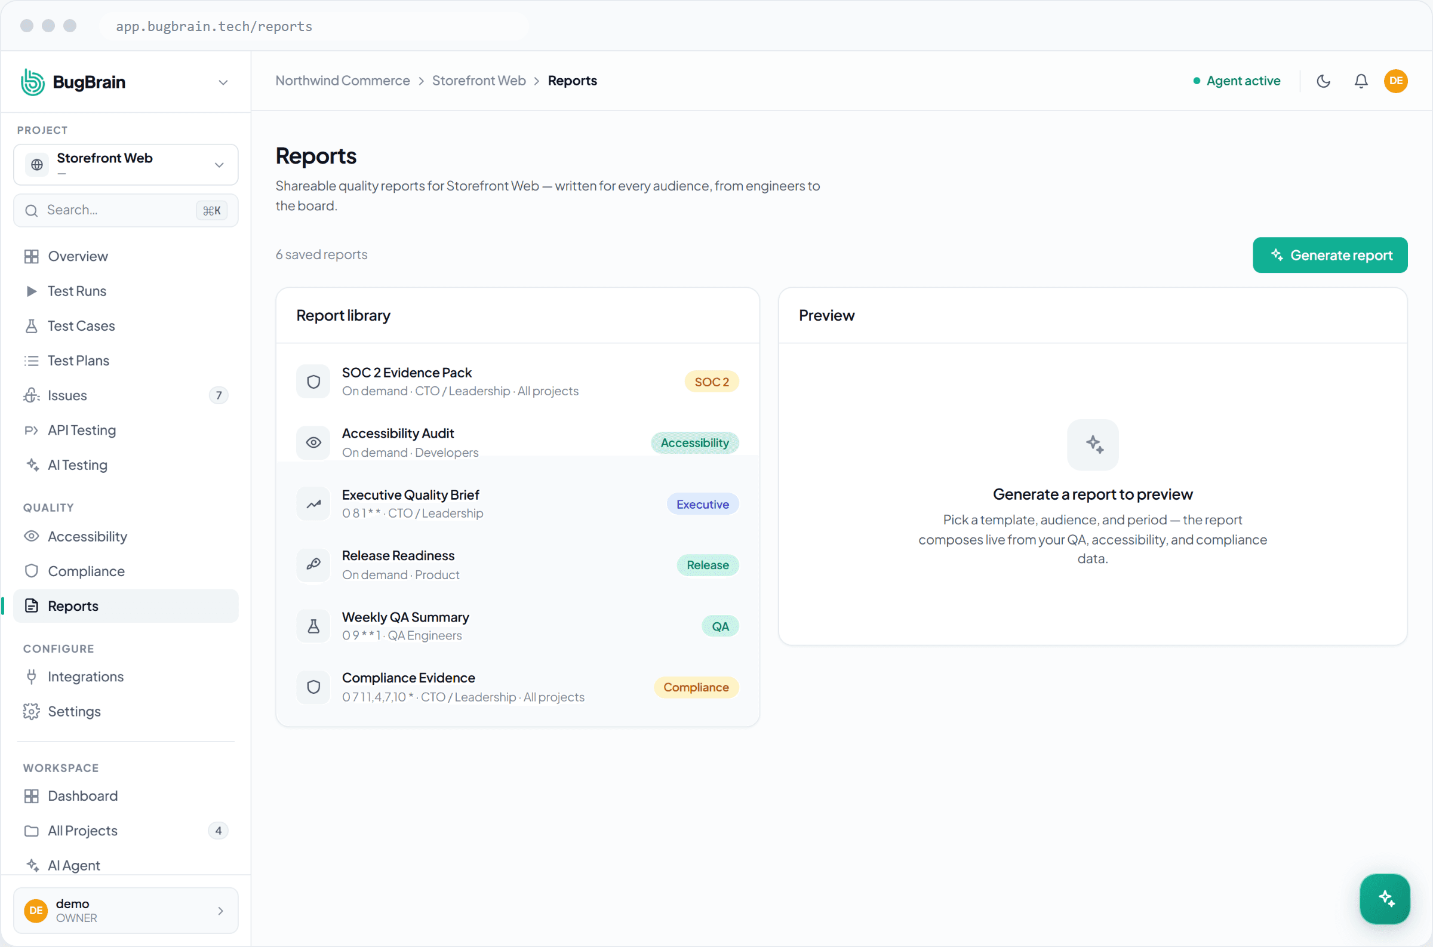Click the Compliance shield icon in sidebar
The width and height of the screenshot is (1433, 947).
(32, 571)
